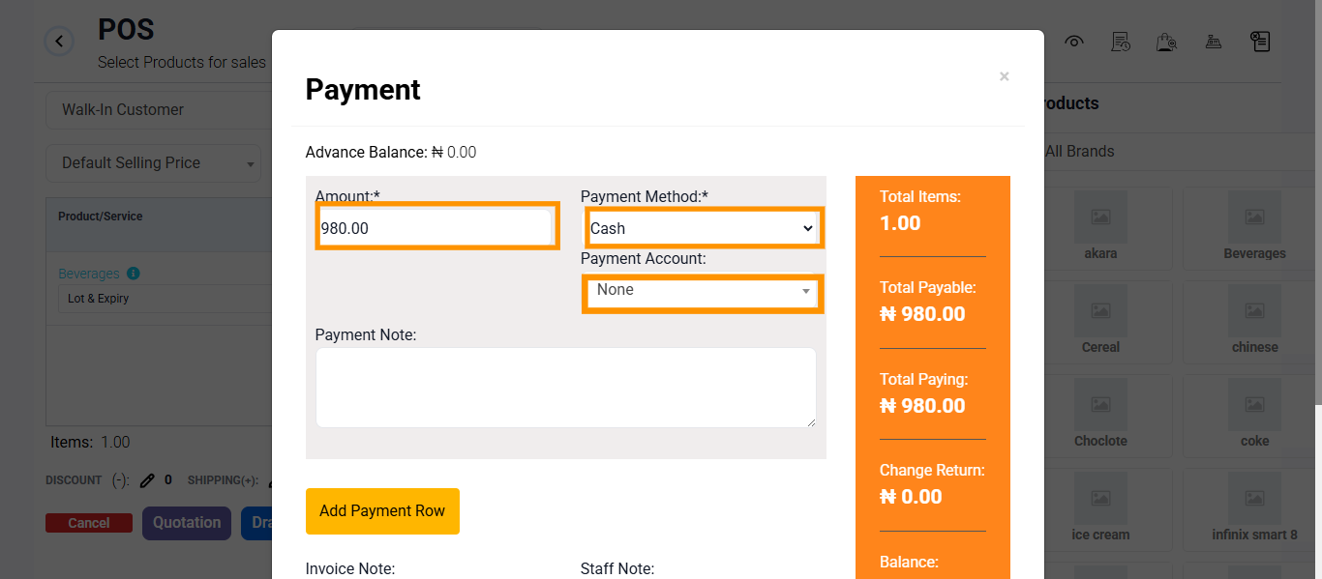Click the Staff Note label
1322x579 pixels.
[617, 569]
